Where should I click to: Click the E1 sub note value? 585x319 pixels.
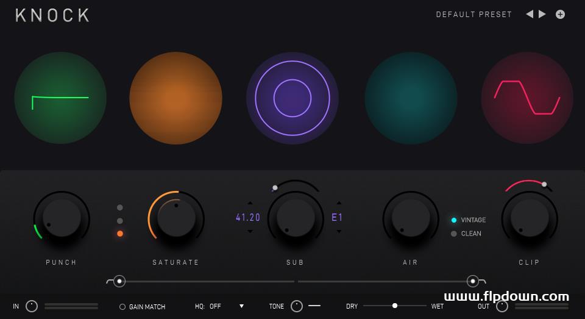[337, 217]
